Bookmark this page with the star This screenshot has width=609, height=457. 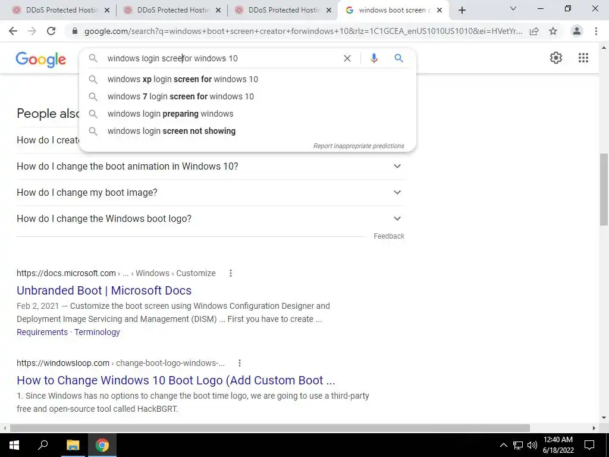pos(553,31)
